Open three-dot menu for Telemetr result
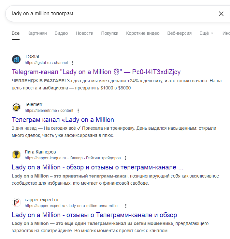Screen dimensions: 230x239 [78, 111]
